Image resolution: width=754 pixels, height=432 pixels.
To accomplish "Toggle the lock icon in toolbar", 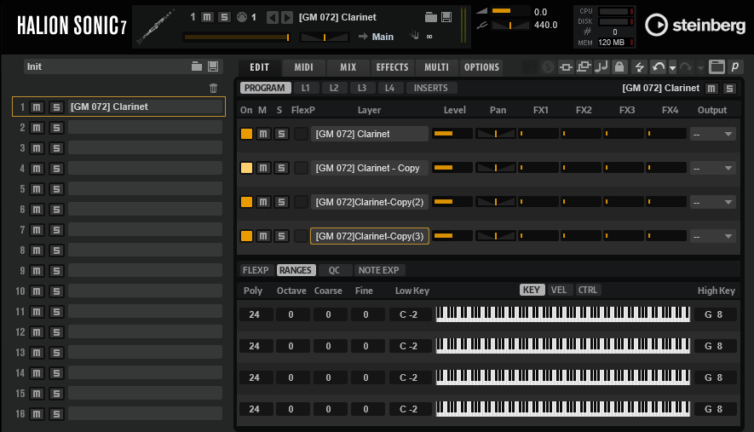I will click(x=619, y=67).
